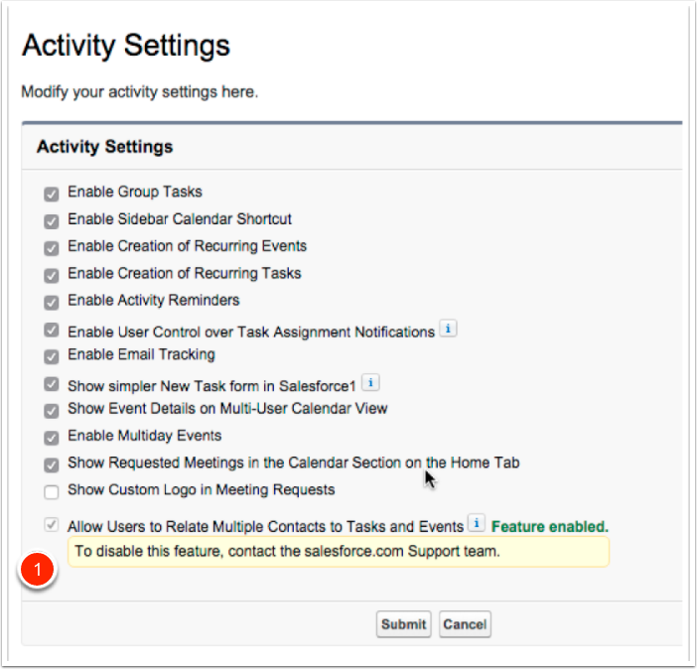Click the red step 1 marker
Screen dimensions: 697x669
click(38, 571)
